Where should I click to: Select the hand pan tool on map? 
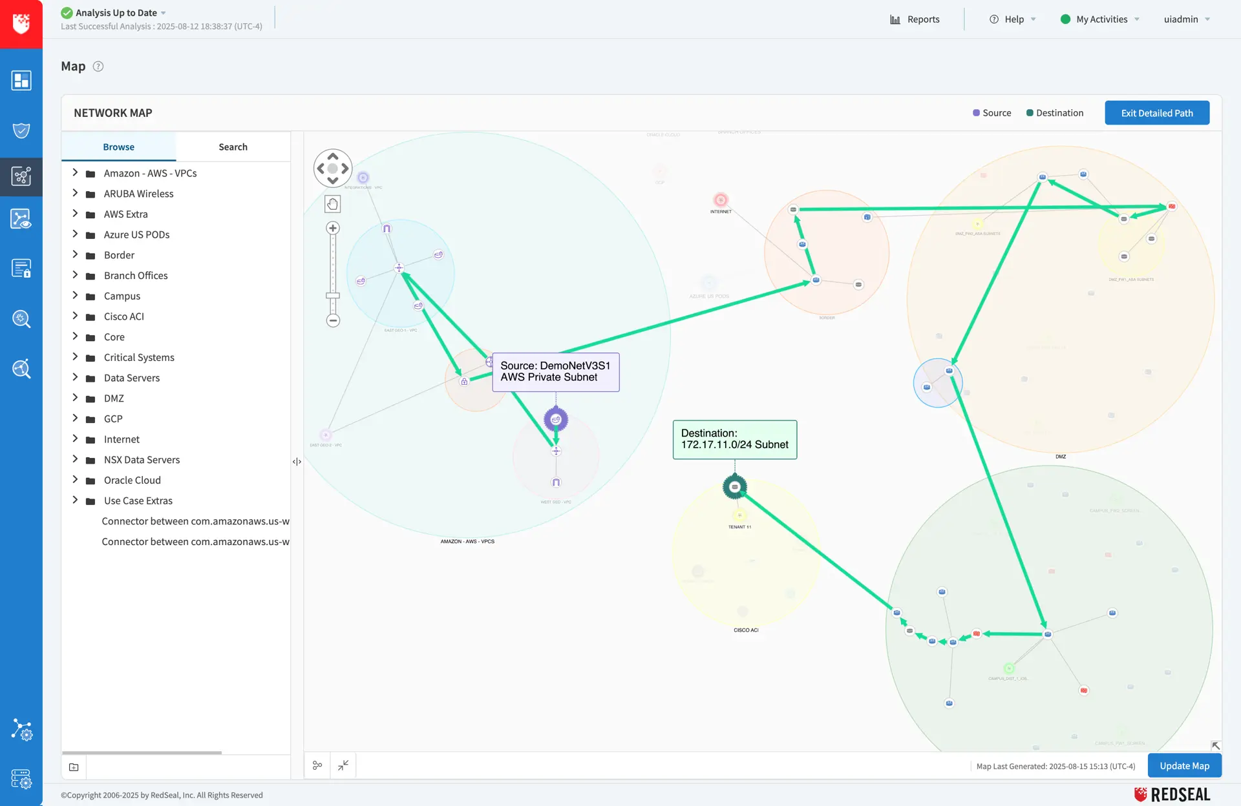(x=332, y=204)
